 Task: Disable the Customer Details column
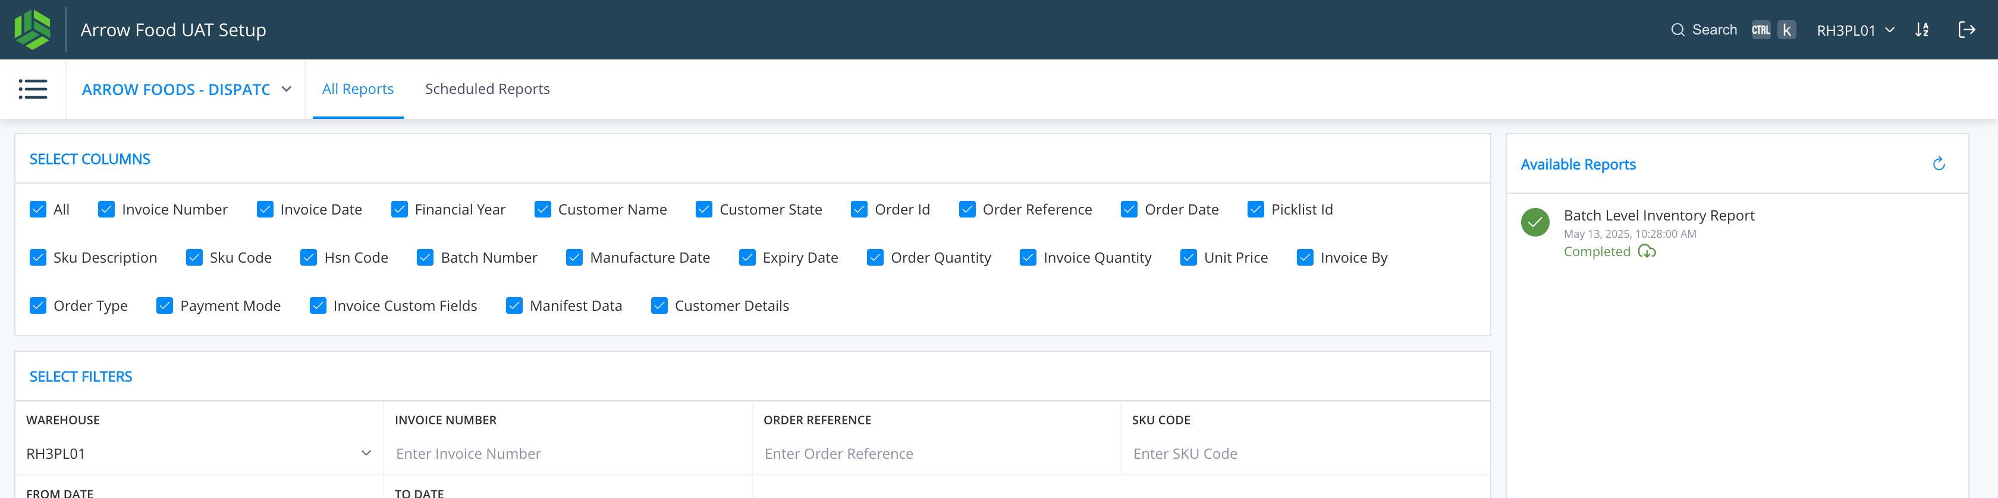(x=659, y=305)
